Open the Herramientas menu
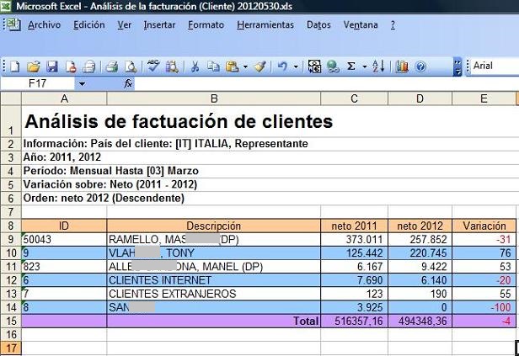This screenshot has width=519, height=356. [265, 25]
